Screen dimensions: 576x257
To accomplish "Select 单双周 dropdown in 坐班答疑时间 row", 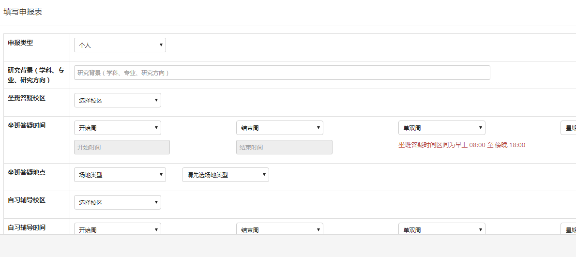I will 441,128.
